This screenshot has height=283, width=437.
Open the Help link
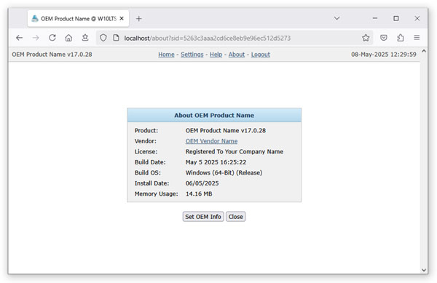[x=216, y=55]
